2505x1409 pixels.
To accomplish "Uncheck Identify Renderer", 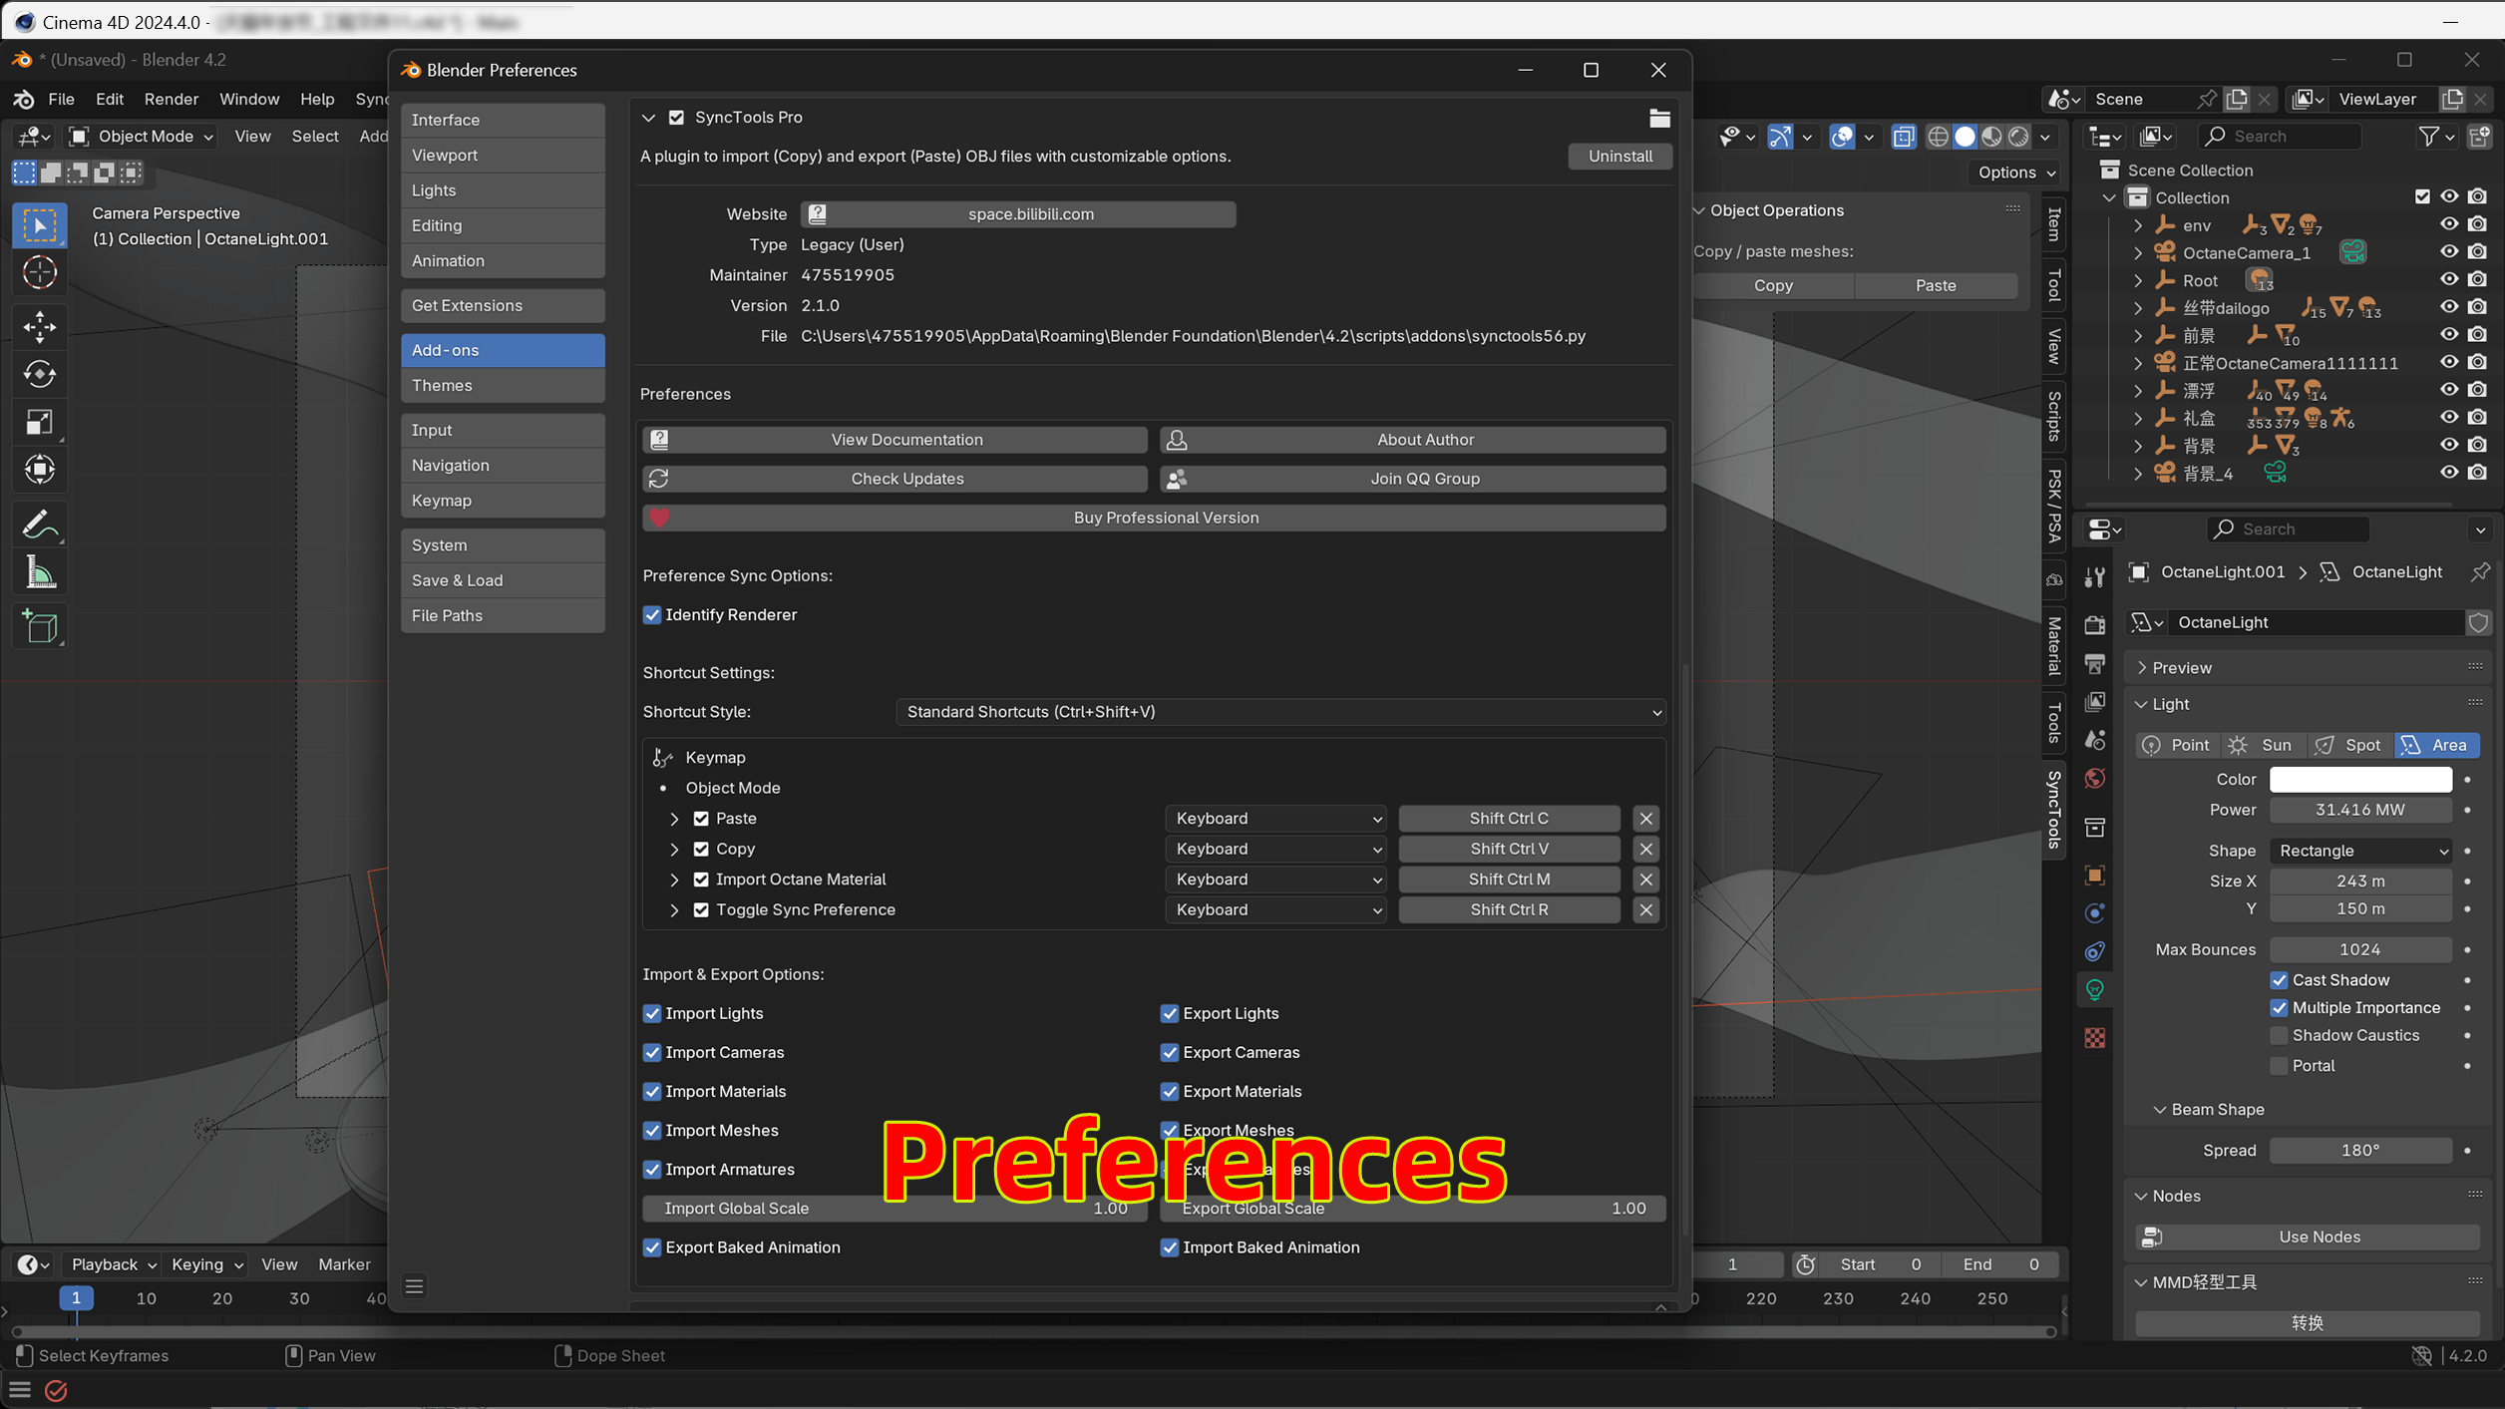I will pos(652,615).
